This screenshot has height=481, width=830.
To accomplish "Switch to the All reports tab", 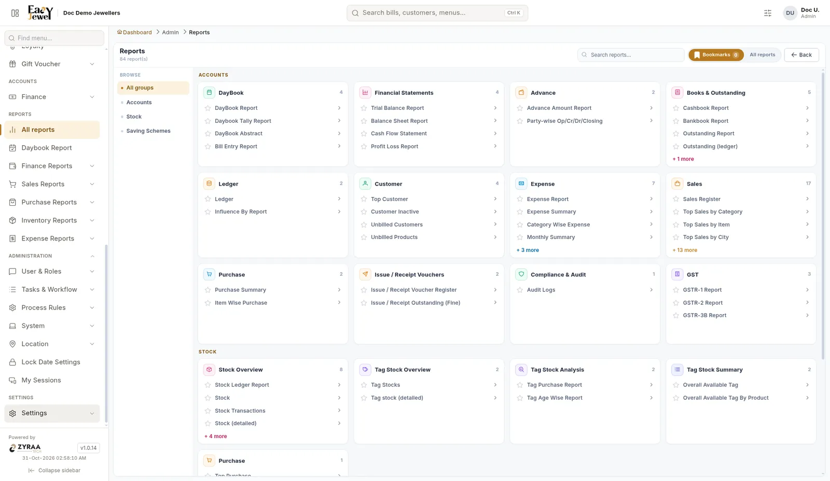I will click(762, 55).
